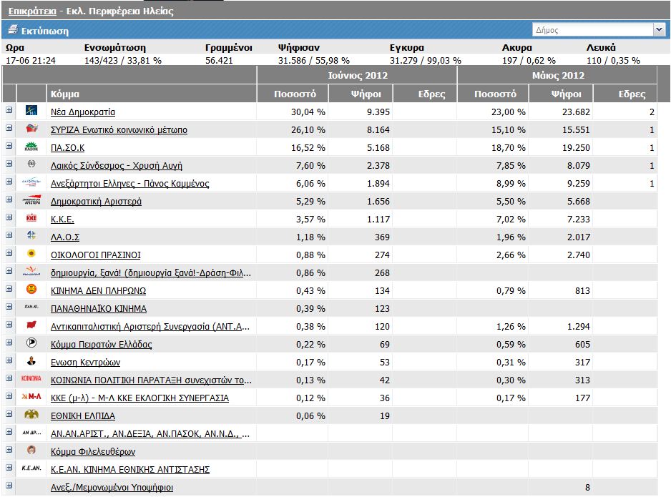Expand the ΛΑ.Ο.Σ row with plus
The width and height of the screenshot is (671, 497).
[x=9, y=236]
